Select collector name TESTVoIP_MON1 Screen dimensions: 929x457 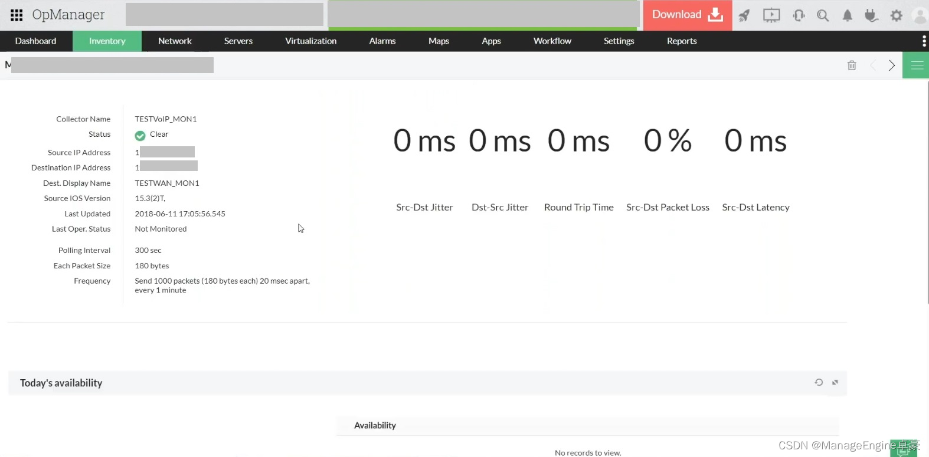click(166, 119)
